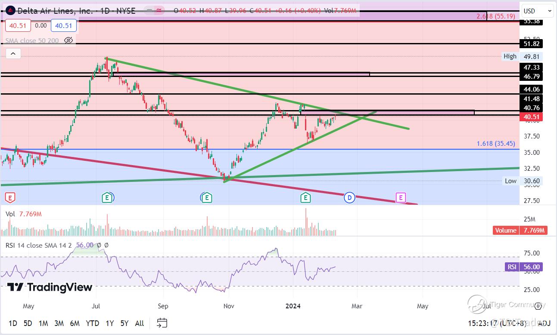
Task: Open the USD currency dropdown
Action: pos(537,11)
